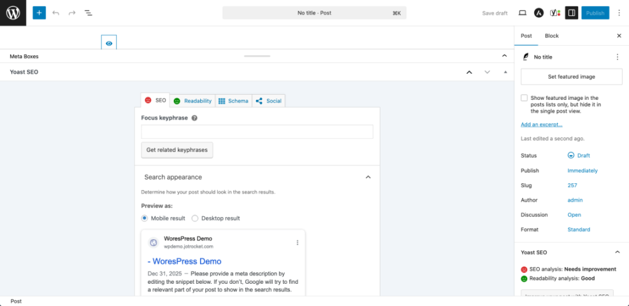Viewport: 629px width, 306px height.
Task: Collapse the Yoast SEO sidebar section
Action: (x=618, y=253)
